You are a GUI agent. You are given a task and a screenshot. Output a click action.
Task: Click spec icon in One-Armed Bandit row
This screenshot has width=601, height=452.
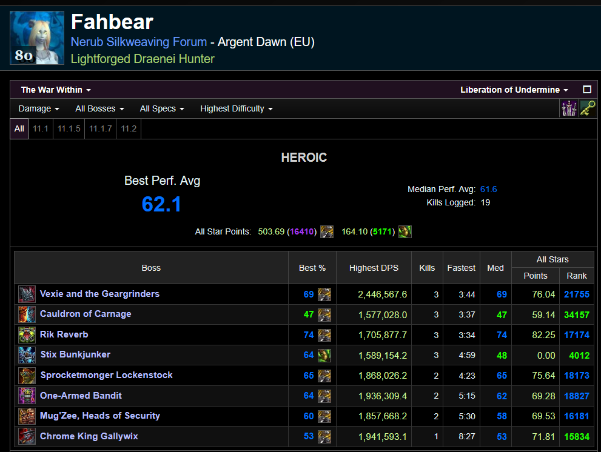[324, 396]
